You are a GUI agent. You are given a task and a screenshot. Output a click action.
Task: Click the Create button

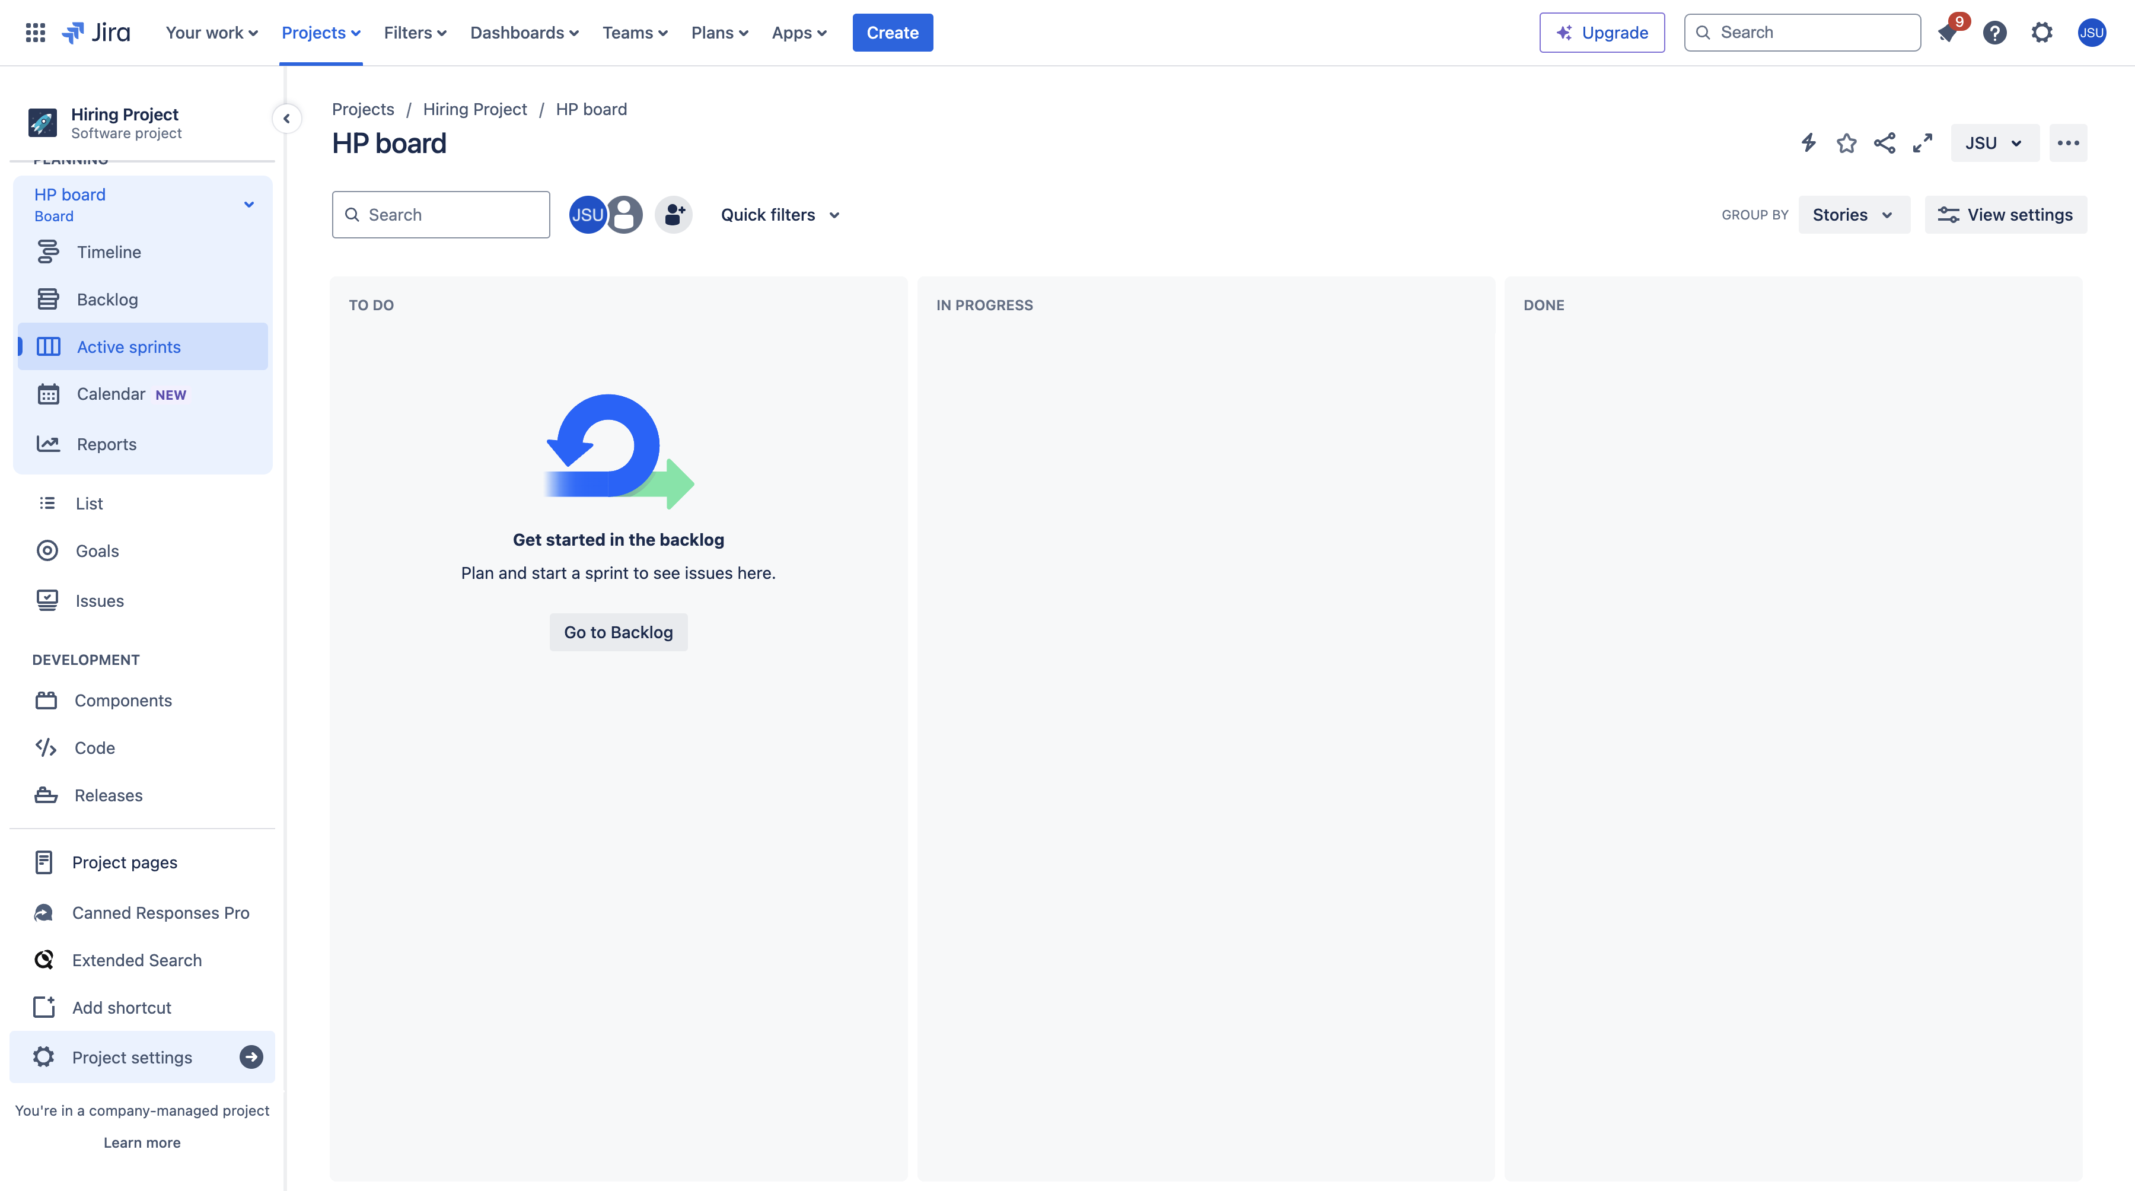tap(891, 31)
